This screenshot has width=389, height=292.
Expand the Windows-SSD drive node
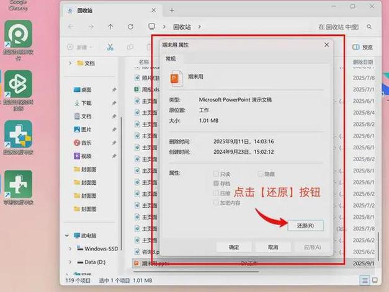coord(70,249)
